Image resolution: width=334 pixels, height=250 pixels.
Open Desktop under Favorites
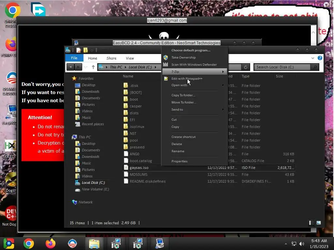[x=88, y=85]
